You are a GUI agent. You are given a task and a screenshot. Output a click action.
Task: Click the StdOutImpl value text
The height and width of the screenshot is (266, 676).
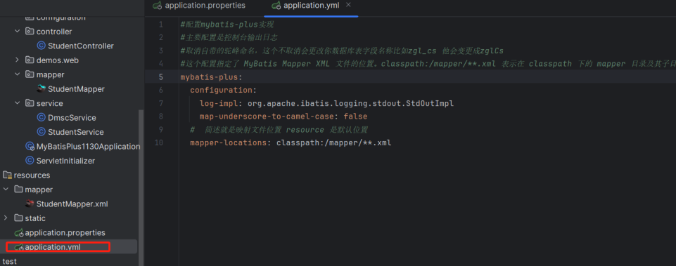coord(430,103)
